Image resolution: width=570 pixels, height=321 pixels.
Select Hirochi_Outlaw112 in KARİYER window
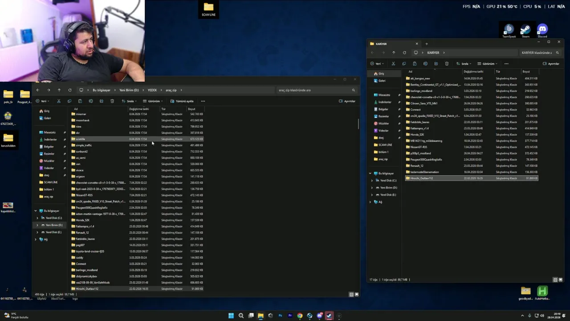tap(471, 178)
